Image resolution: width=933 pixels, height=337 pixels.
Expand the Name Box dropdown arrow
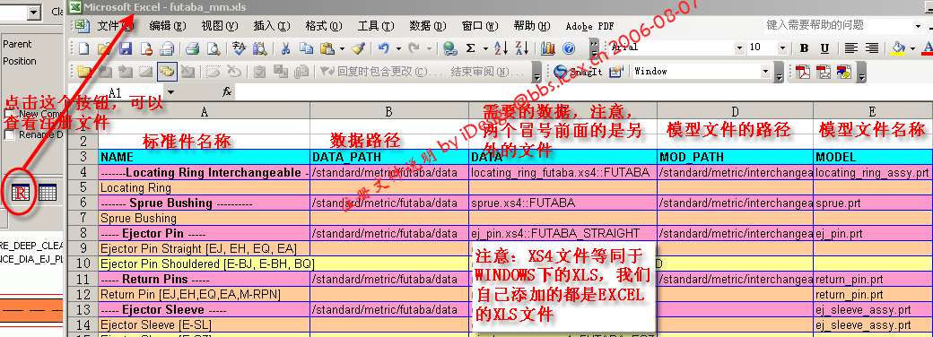[x=171, y=92]
